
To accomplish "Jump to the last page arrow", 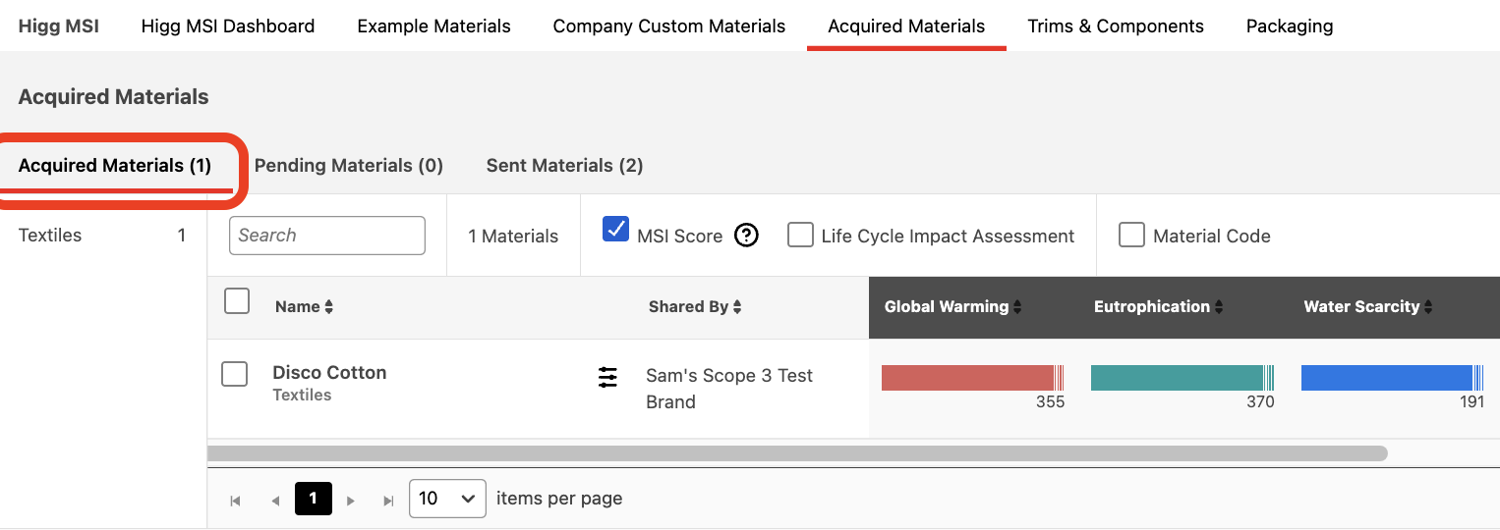I will [x=388, y=501].
